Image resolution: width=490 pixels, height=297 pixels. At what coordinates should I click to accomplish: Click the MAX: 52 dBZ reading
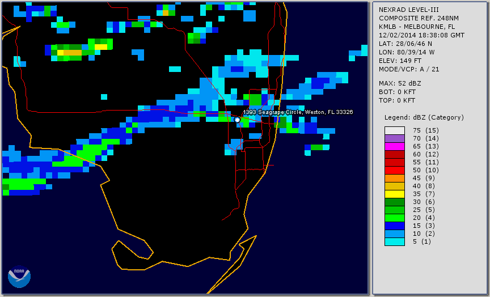point(400,84)
